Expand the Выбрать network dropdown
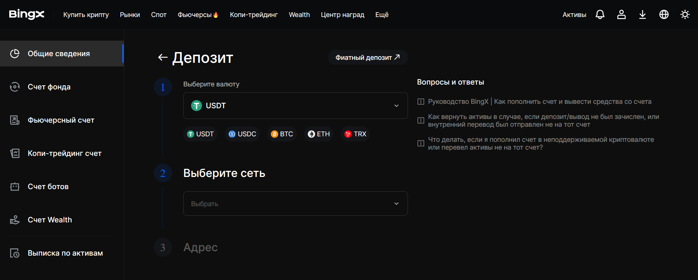The image size is (698, 280). pos(296,204)
